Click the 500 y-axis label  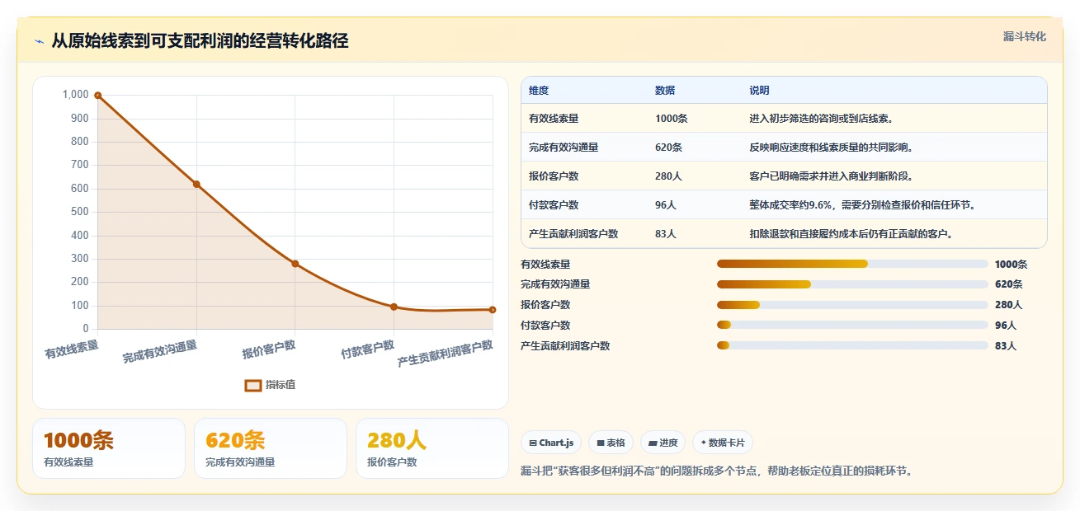point(79,212)
